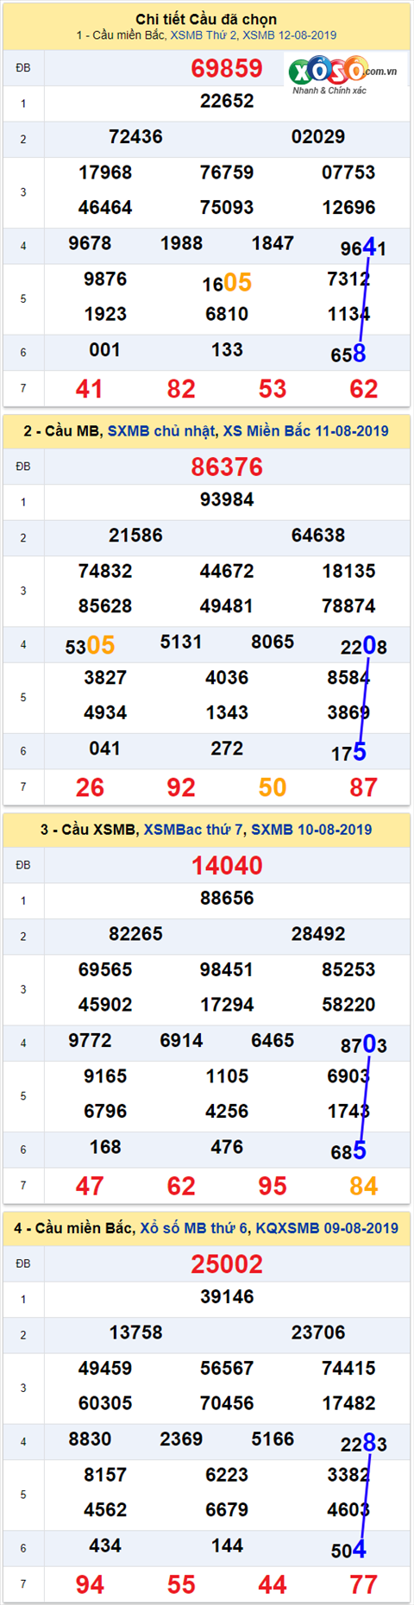Pick second prize number 13758
This screenshot has width=414, height=1605.
click(135, 1332)
